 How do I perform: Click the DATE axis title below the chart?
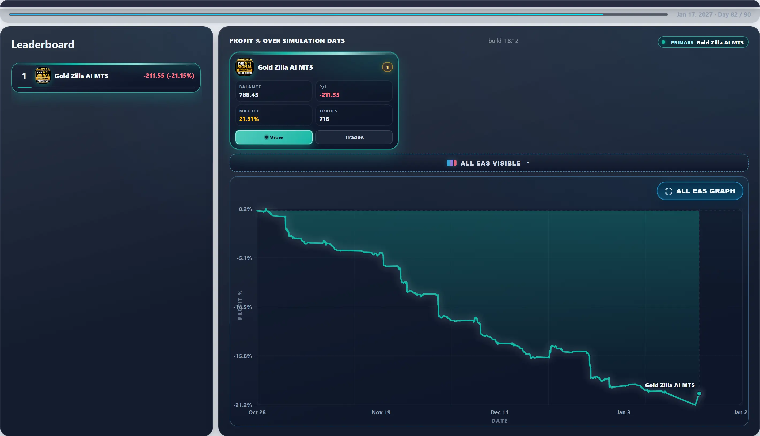tap(499, 421)
